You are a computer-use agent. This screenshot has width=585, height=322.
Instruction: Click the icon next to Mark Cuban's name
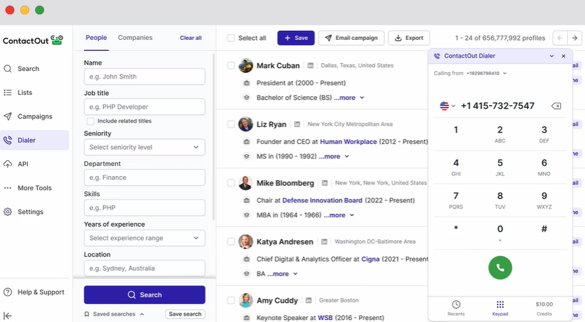[310, 65]
